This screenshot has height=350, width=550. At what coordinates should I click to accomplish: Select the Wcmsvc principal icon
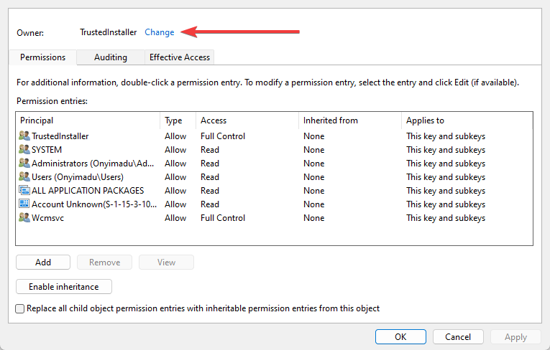(24, 218)
